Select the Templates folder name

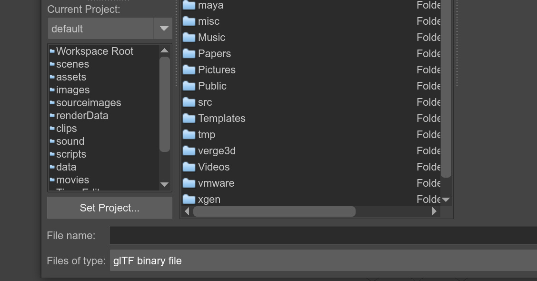click(221, 118)
